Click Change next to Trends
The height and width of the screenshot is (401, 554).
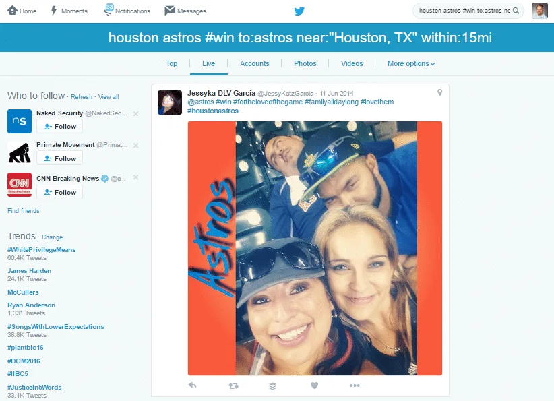[x=52, y=237]
